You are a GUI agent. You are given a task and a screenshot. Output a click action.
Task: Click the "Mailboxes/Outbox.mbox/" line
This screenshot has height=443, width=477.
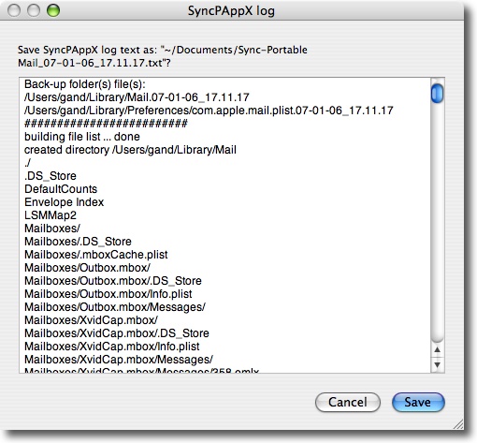point(87,268)
